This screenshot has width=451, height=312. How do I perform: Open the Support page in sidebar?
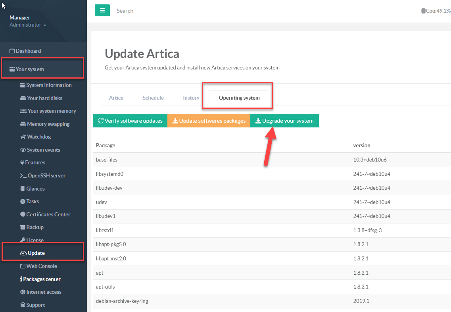tap(35, 305)
